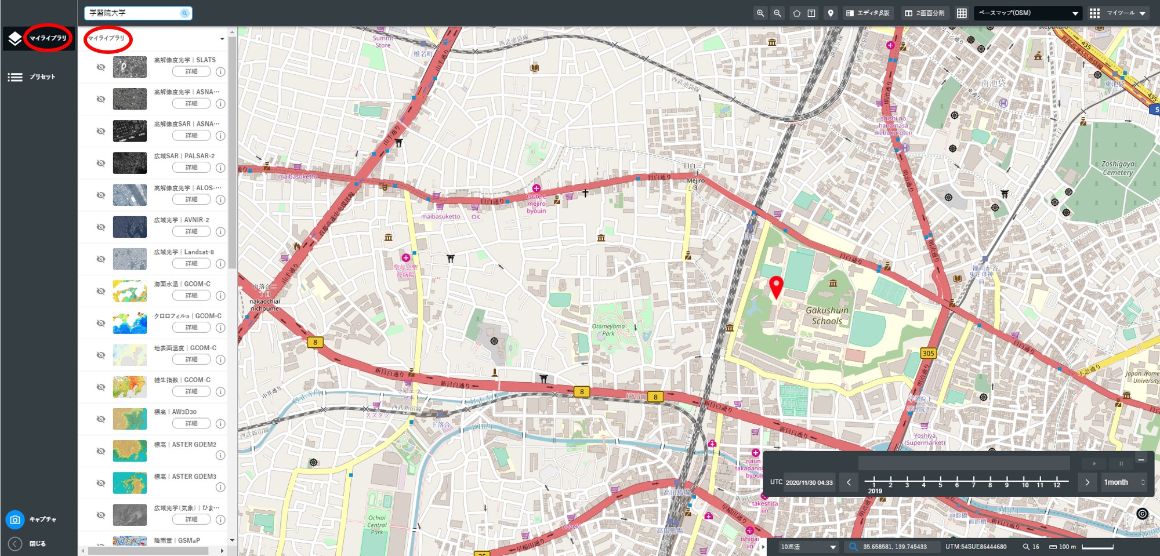Image resolution: width=1160 pixels, height=556 pixels.
Task: Toggle visibility of クロロフィルa GCOM-C layer
Action: (101, 323)
